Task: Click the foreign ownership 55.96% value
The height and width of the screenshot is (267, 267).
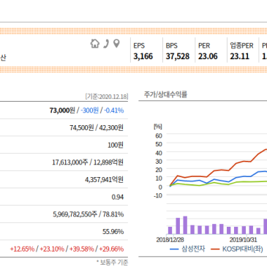Action: pos(113,231)
